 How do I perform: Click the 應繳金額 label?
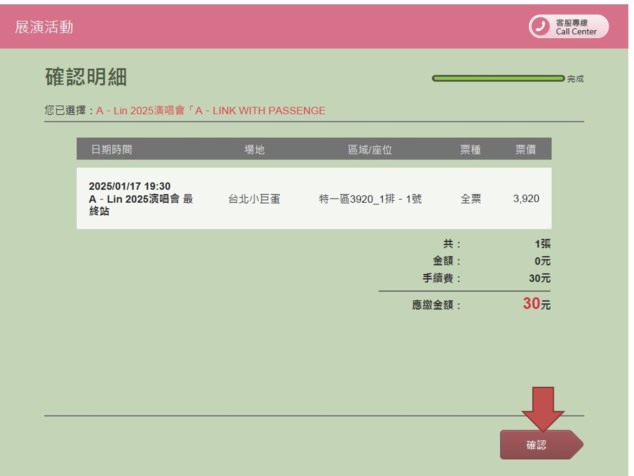[x=436, y=305]
